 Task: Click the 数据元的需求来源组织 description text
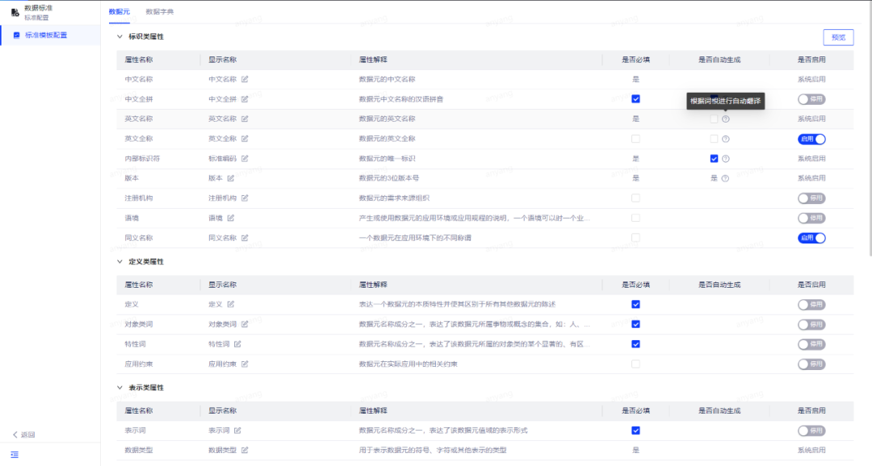[x=394, y=198]
